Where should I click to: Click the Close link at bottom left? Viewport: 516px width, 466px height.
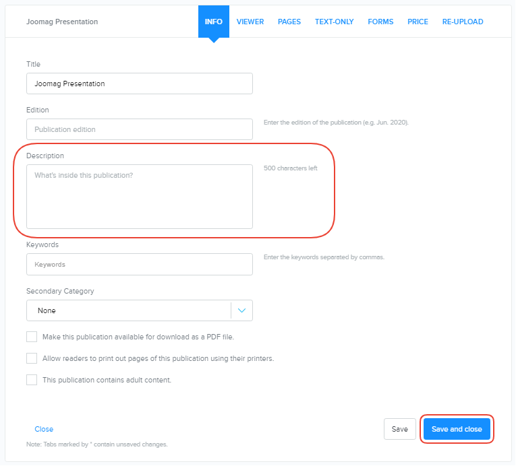(44, 429)
